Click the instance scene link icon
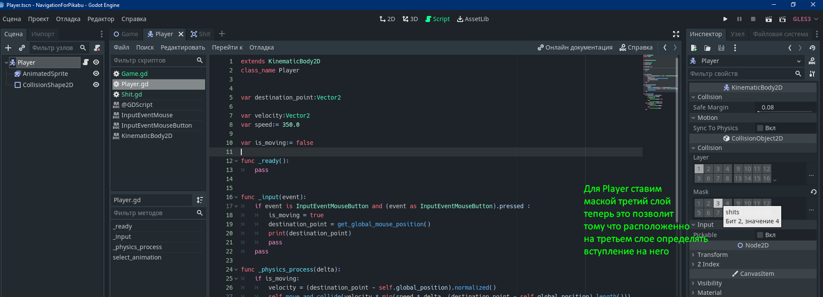823x297 pixels. pyautogui.click(x=22, y=48)
